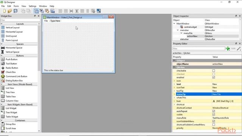Open the View menu
Image resolution: width=242 pixels, height=136 pixels.
(23, 6)
